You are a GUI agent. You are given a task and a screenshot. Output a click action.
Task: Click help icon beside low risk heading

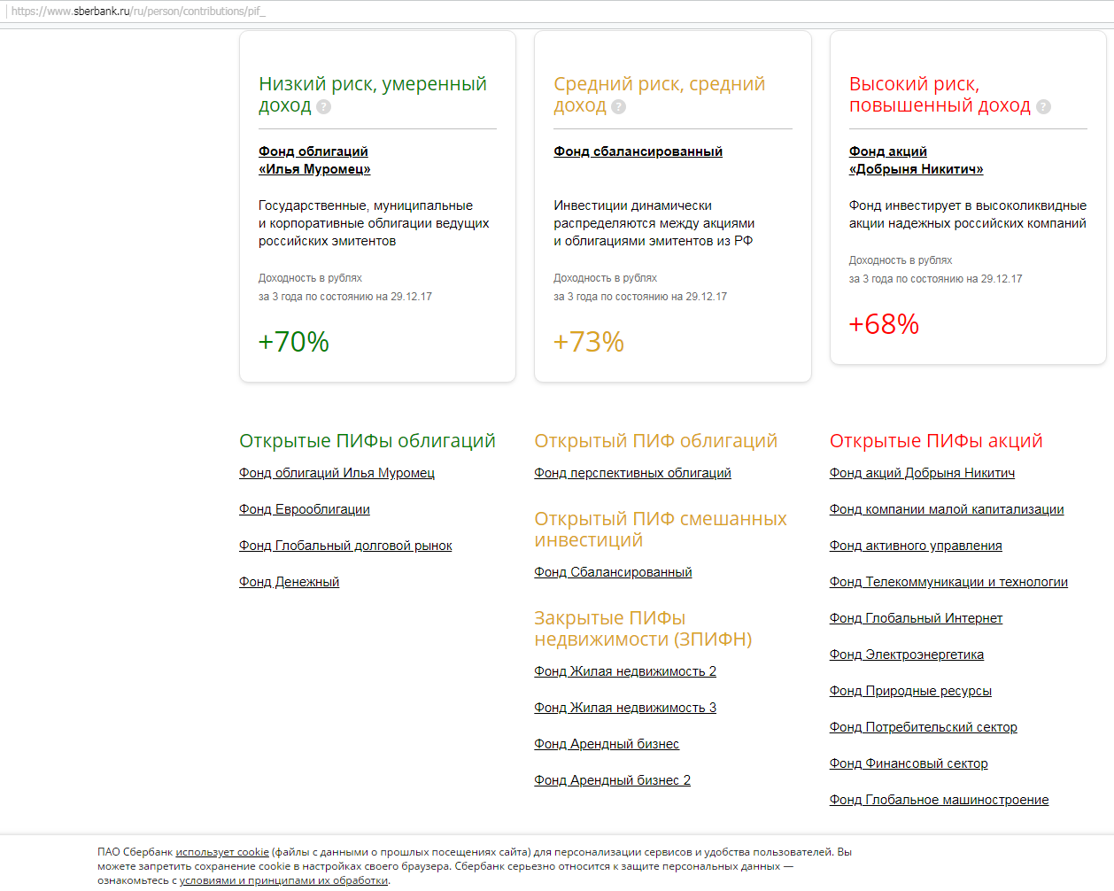[324, 107]
